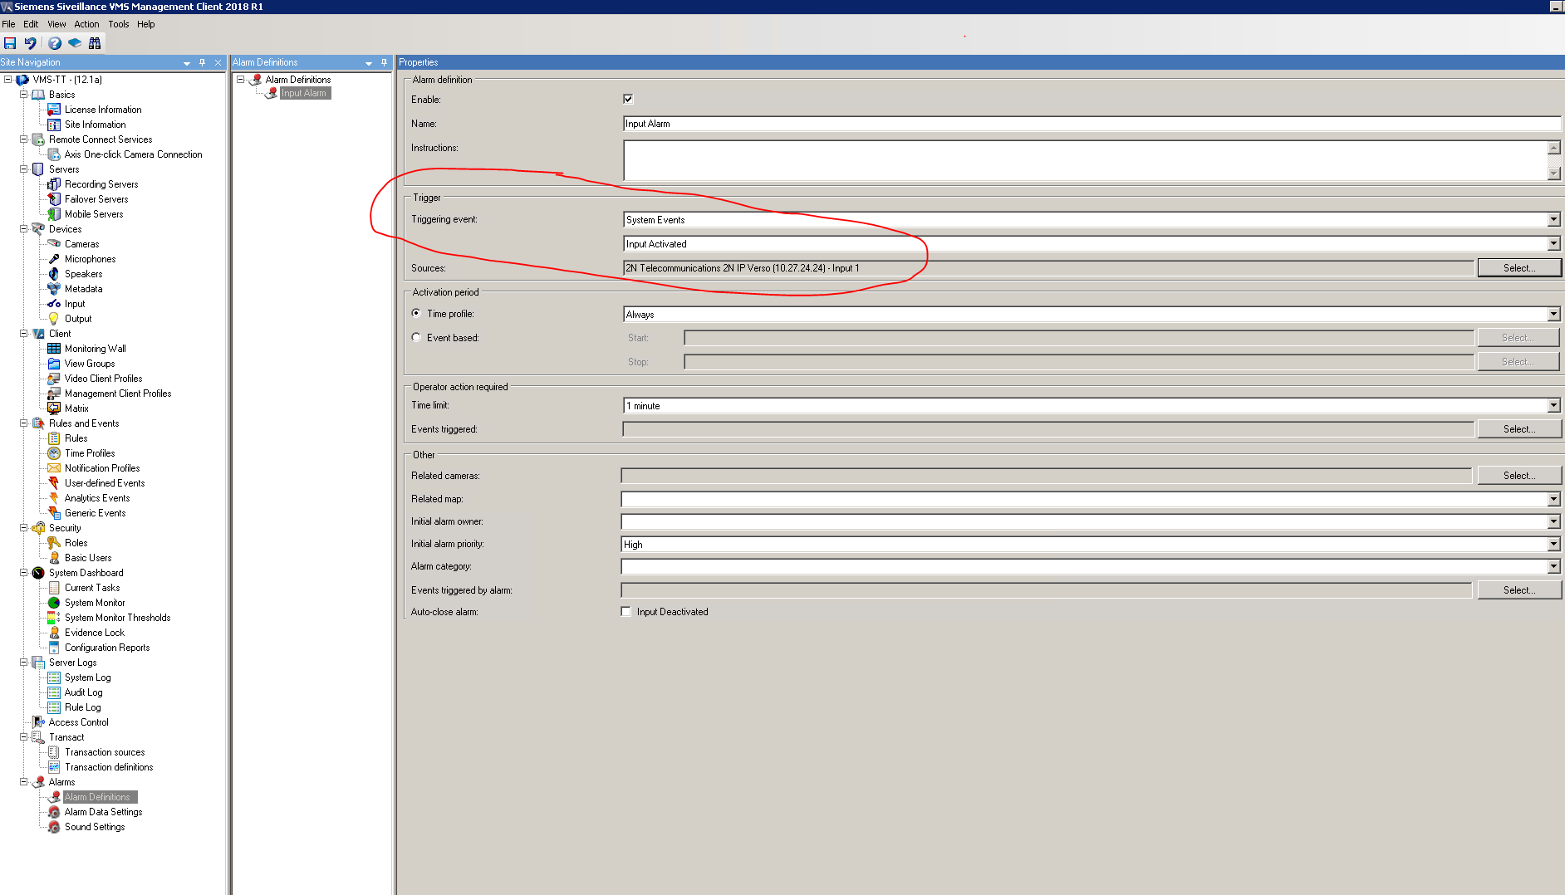Click the Undo toolbar icon
The image size is (1565, 895).
pos(31,43)
